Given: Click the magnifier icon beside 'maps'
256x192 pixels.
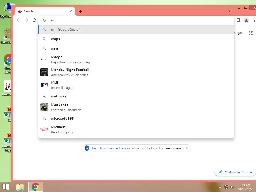Looking at the screenshot, I should [x=44, y=39].
